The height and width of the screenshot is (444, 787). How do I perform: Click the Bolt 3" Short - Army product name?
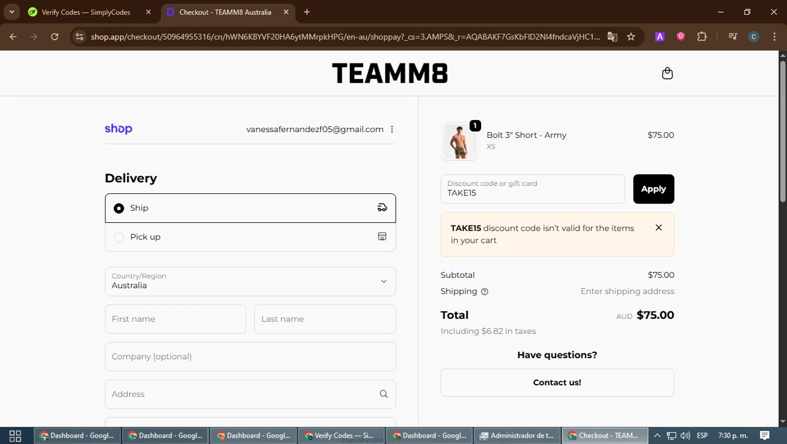point(526,135)
